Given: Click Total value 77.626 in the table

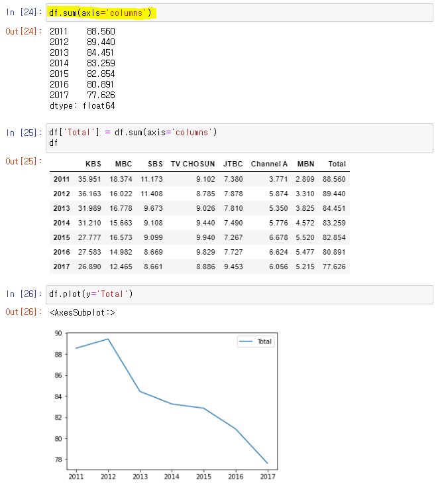Looking at the screenshot, I should 334,267.
